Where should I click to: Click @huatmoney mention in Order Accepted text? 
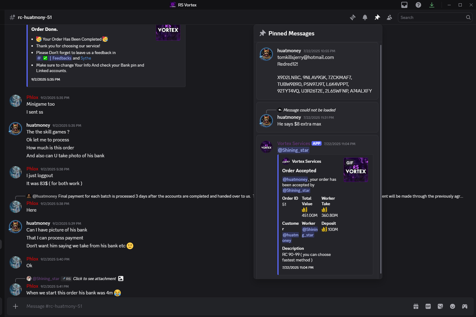(x=295, y=180)
